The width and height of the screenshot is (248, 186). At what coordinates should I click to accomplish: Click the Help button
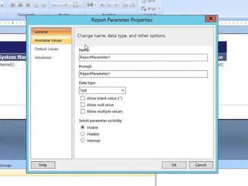(43, 165)
